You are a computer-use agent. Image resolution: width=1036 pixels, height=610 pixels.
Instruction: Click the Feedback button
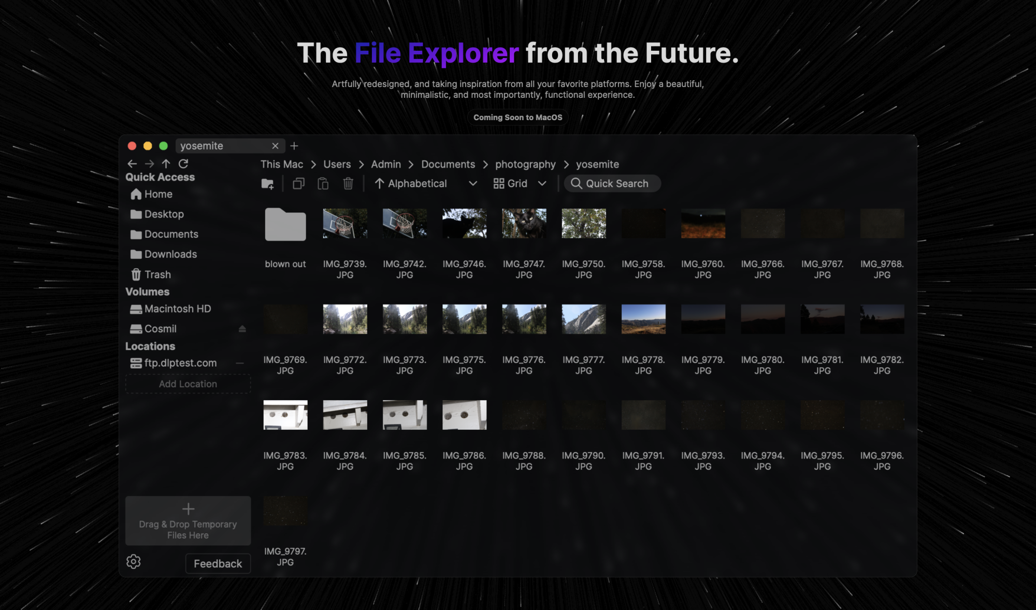click(x=218, y=563)
